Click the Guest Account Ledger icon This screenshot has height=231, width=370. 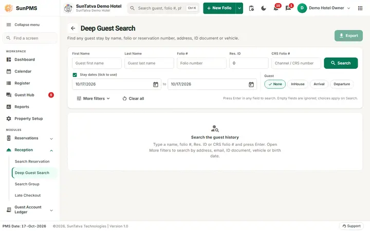click(9, 209)
